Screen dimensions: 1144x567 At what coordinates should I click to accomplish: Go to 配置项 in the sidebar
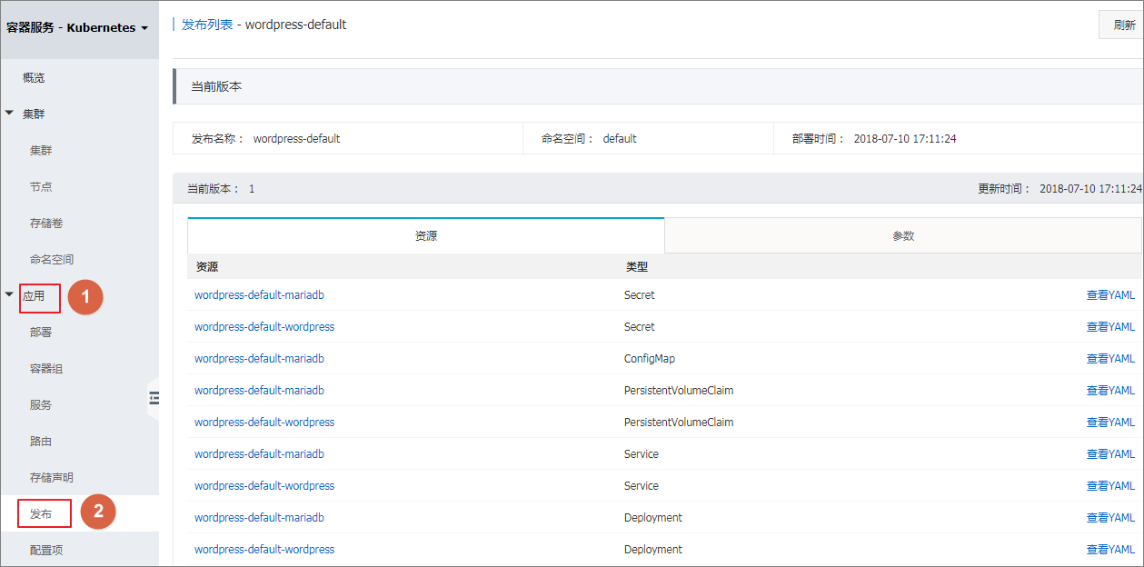pyautogui.click(x=46, y=551)
